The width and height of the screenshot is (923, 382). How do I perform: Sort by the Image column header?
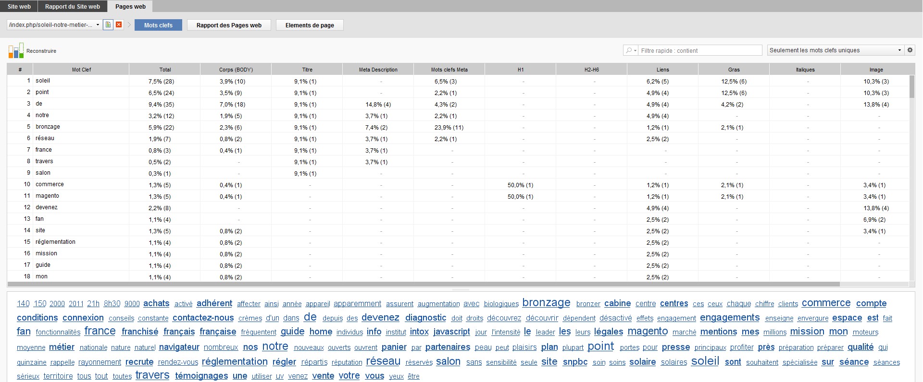(x=876, y=70)
